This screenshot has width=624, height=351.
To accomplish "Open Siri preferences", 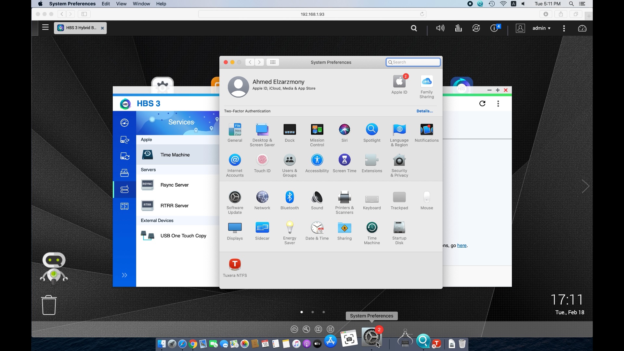I will 344,133.
